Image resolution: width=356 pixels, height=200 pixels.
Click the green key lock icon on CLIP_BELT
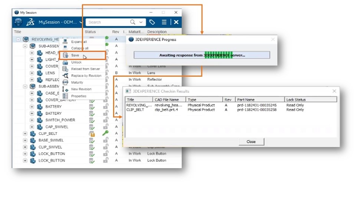click(x=105, y=133)
